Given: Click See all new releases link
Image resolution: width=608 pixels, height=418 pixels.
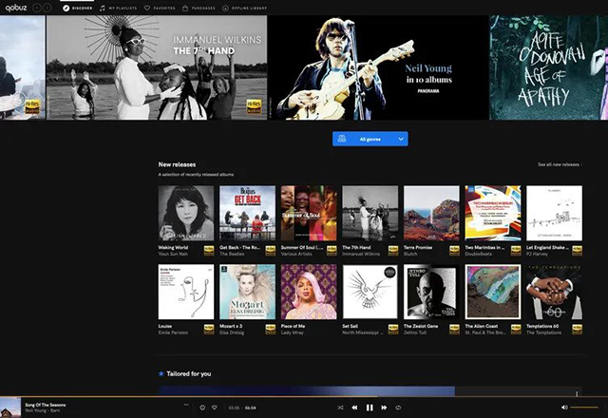Looking at the screenshot, I should [560, 164].
